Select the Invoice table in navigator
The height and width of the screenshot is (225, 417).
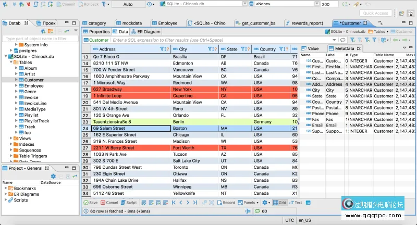(31, 97)
